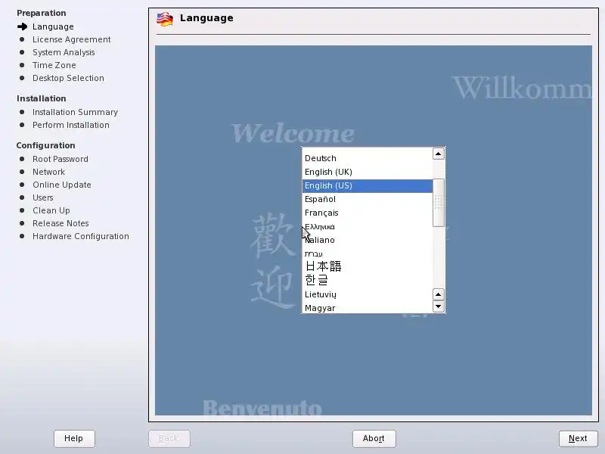
Task: Choose Magyar in the language list
Action: point(368,308)
